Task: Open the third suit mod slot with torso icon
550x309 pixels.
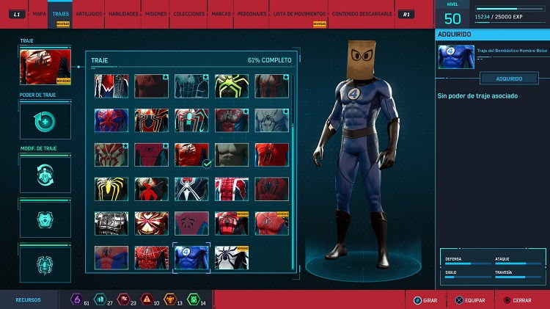Action: pos(45,265)
